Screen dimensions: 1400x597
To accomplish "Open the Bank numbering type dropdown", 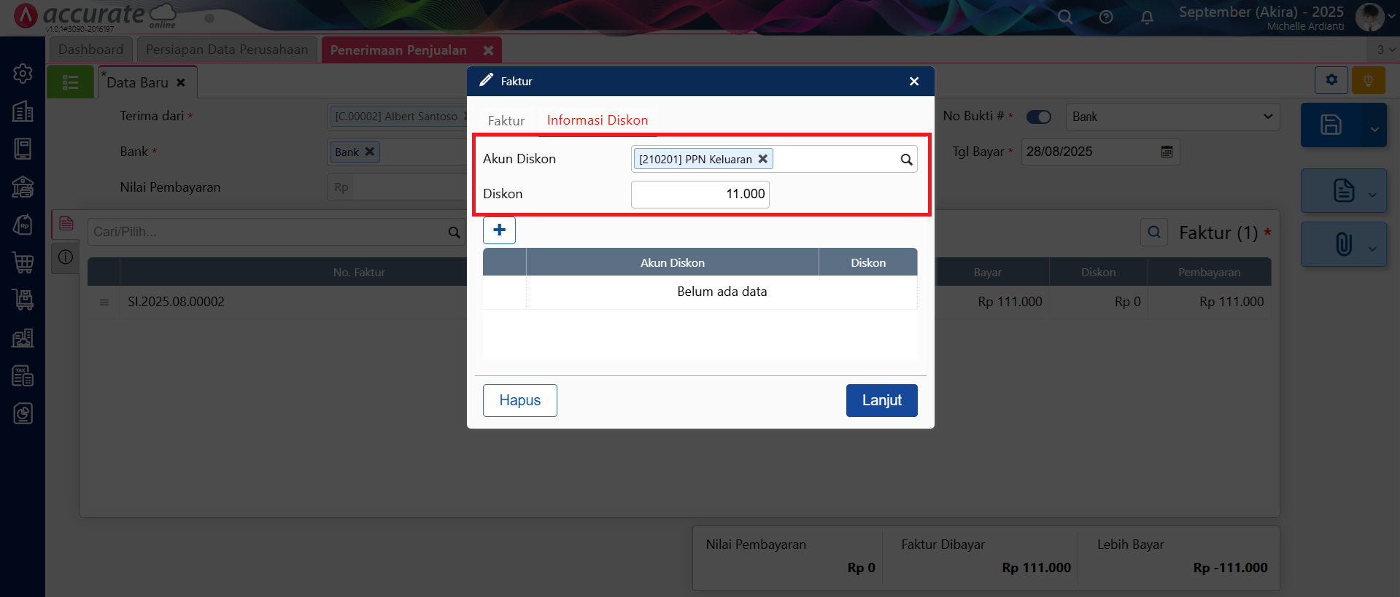I will click(x=1172, y=117).
